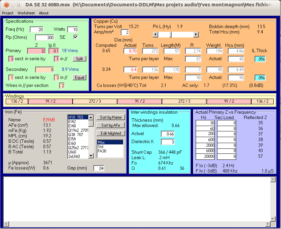
Task: Click the Wires in // per section field
Action: click(62, 86)
